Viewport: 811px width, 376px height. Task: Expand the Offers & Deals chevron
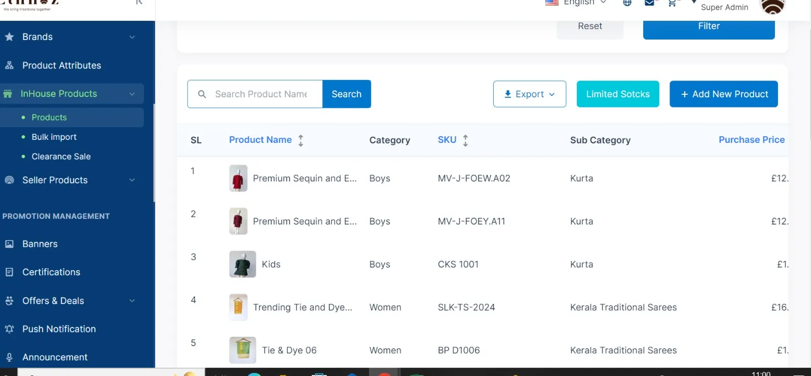(x=132, y=300)
